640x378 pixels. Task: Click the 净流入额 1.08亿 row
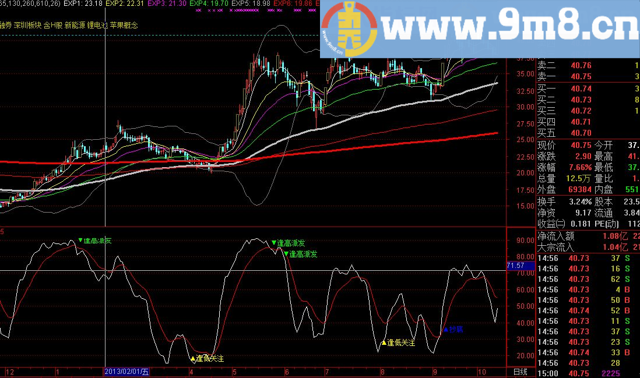click(588, 236)
